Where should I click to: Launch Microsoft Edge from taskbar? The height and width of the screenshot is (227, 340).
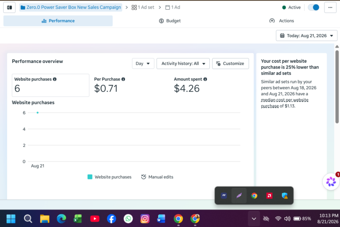(x=62, y=219)
